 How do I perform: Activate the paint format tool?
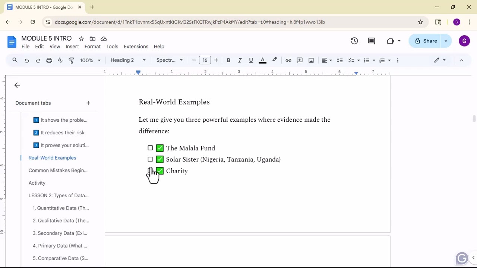72,60
